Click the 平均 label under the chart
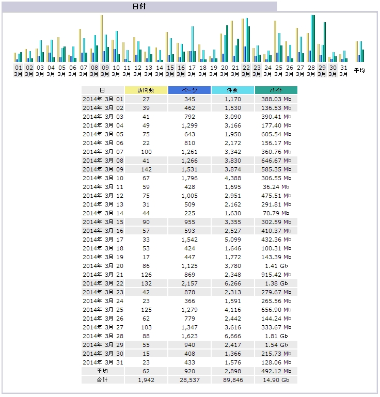 (x=359, y=70)
